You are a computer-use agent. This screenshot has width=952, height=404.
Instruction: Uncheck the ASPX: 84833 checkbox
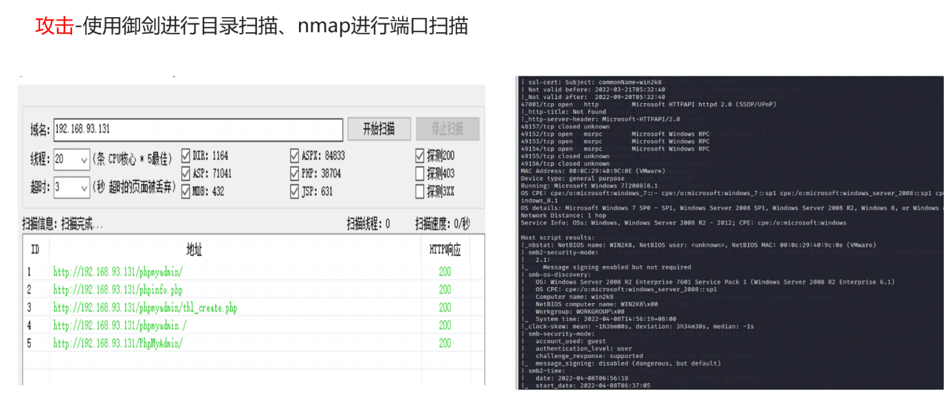pos(296,155)
